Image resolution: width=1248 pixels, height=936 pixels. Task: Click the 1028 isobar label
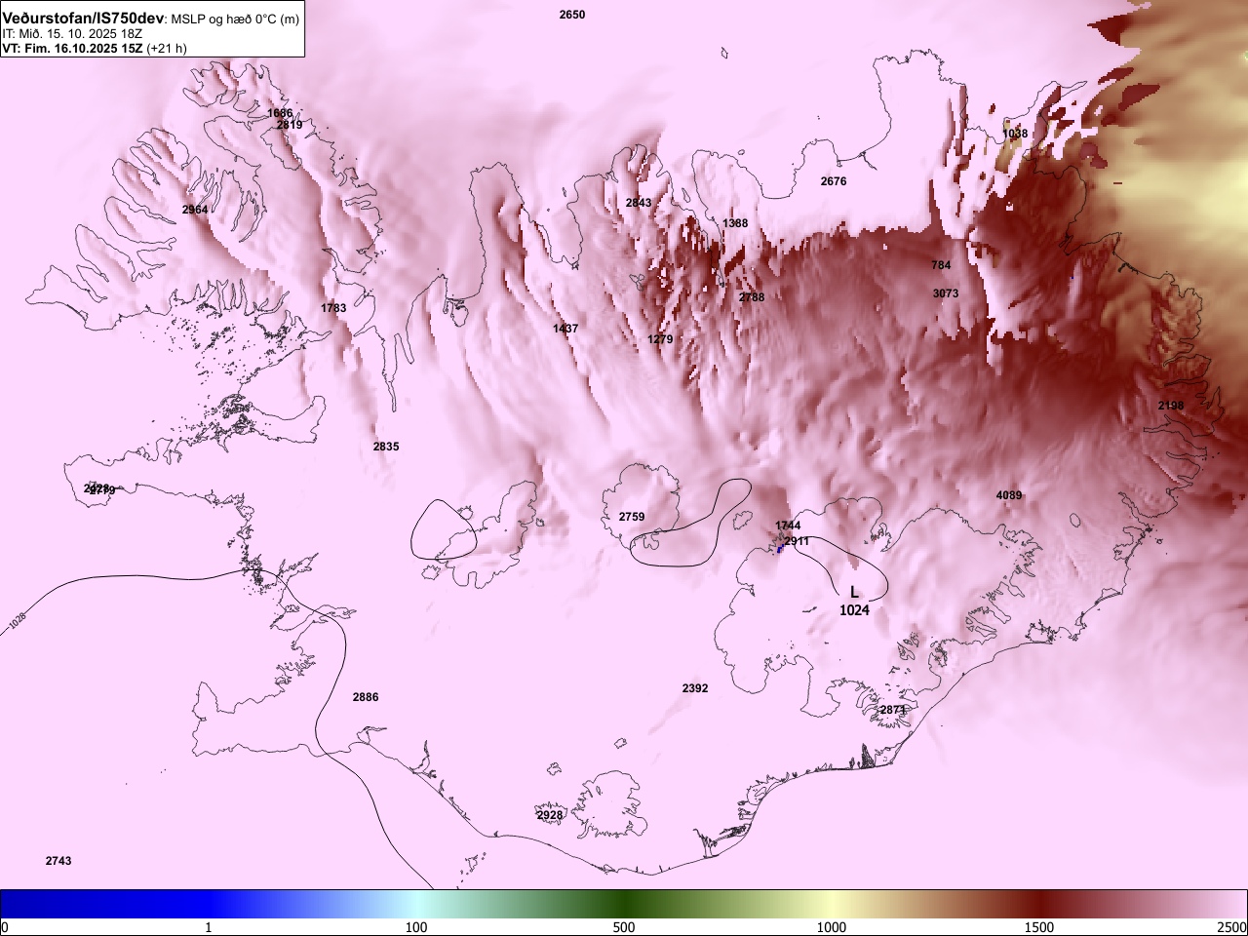[x=17, y=621]
